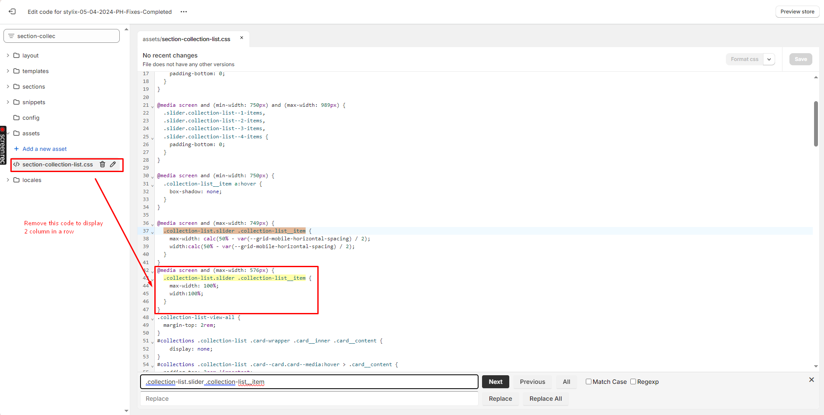
Task: Click the screenrec recording side tab
Action: coord(3,145)
